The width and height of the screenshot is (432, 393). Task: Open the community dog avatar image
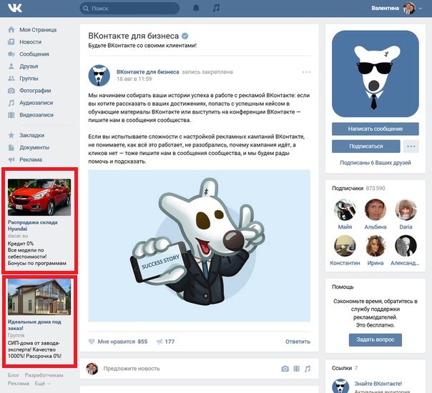point(375,74)
